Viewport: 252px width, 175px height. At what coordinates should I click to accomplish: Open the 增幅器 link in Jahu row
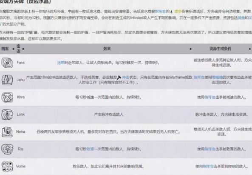pos(217,77)
